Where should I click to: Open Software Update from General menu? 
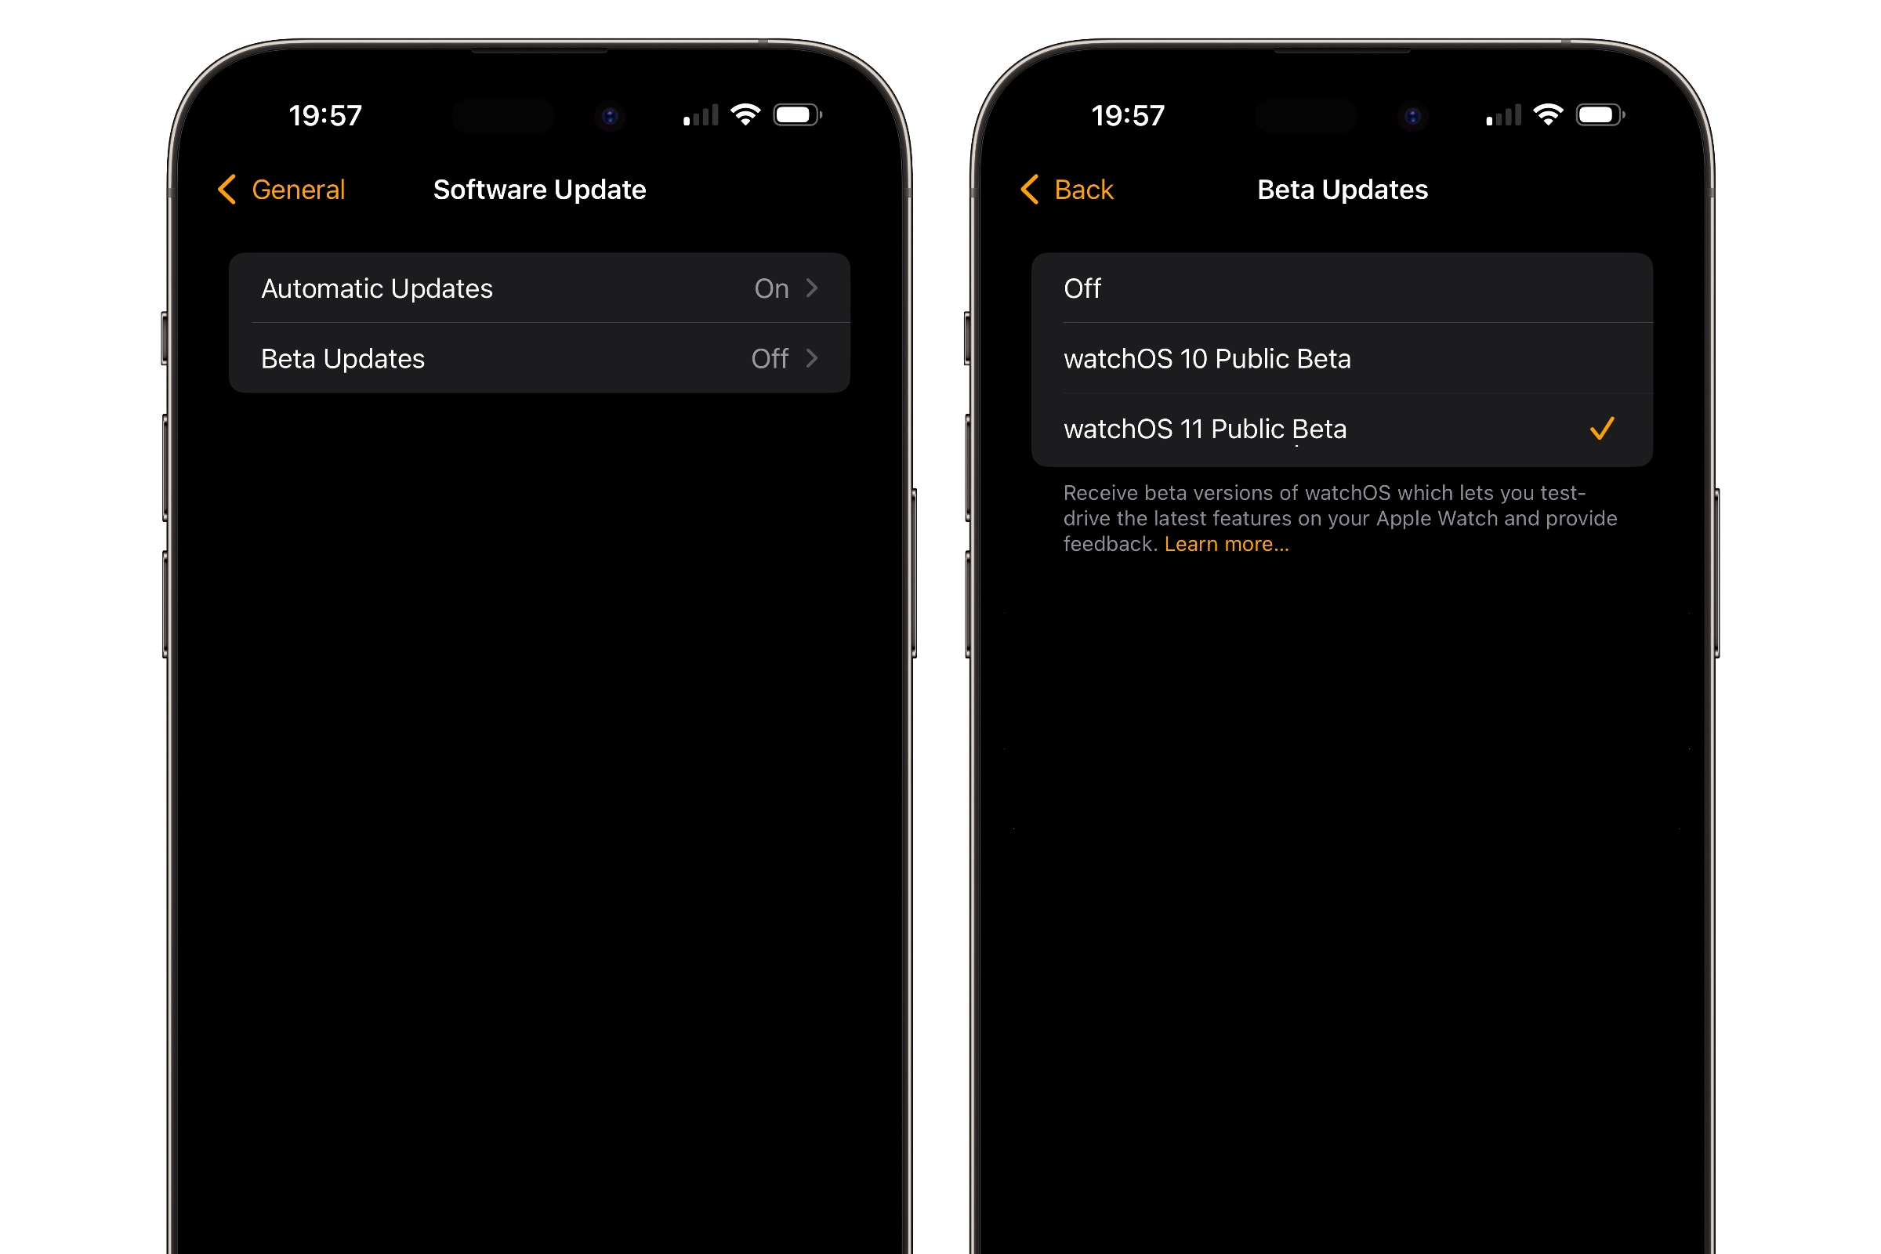(538, 189)
